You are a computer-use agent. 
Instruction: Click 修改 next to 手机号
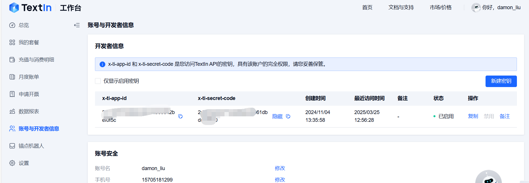(280, 180)
